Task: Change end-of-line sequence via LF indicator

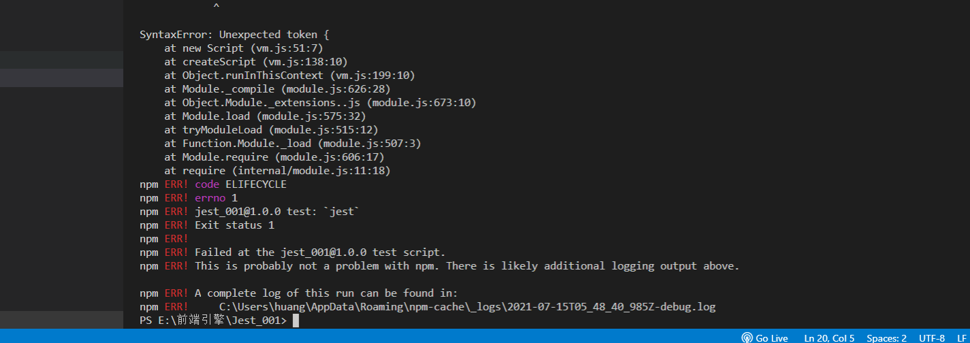Action: click(961, 338)
